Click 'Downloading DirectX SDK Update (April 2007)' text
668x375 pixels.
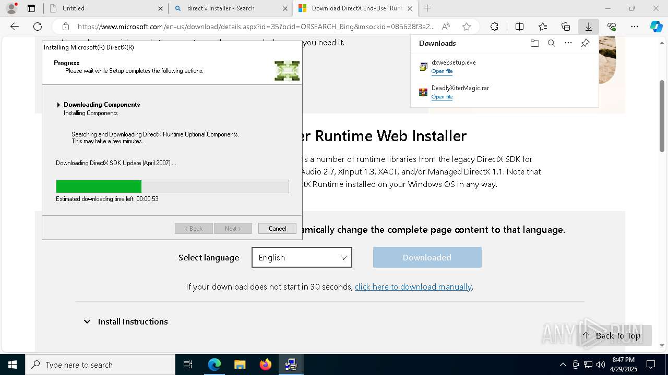tap(116, 163)
